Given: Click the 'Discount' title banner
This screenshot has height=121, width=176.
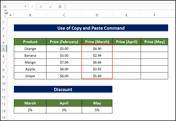Looking at the screenshot, I should coord(63,90).
